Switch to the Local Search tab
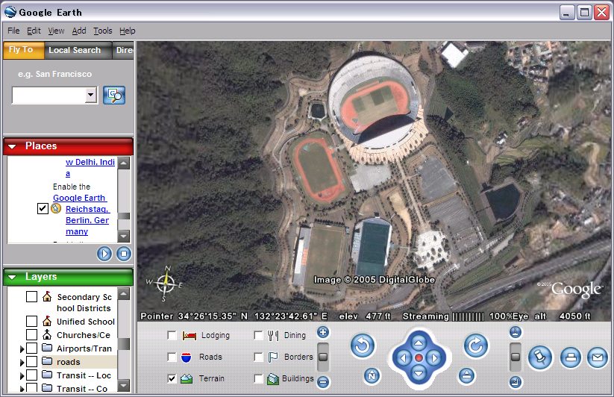 pyautogui.click(x=75, y=50)
